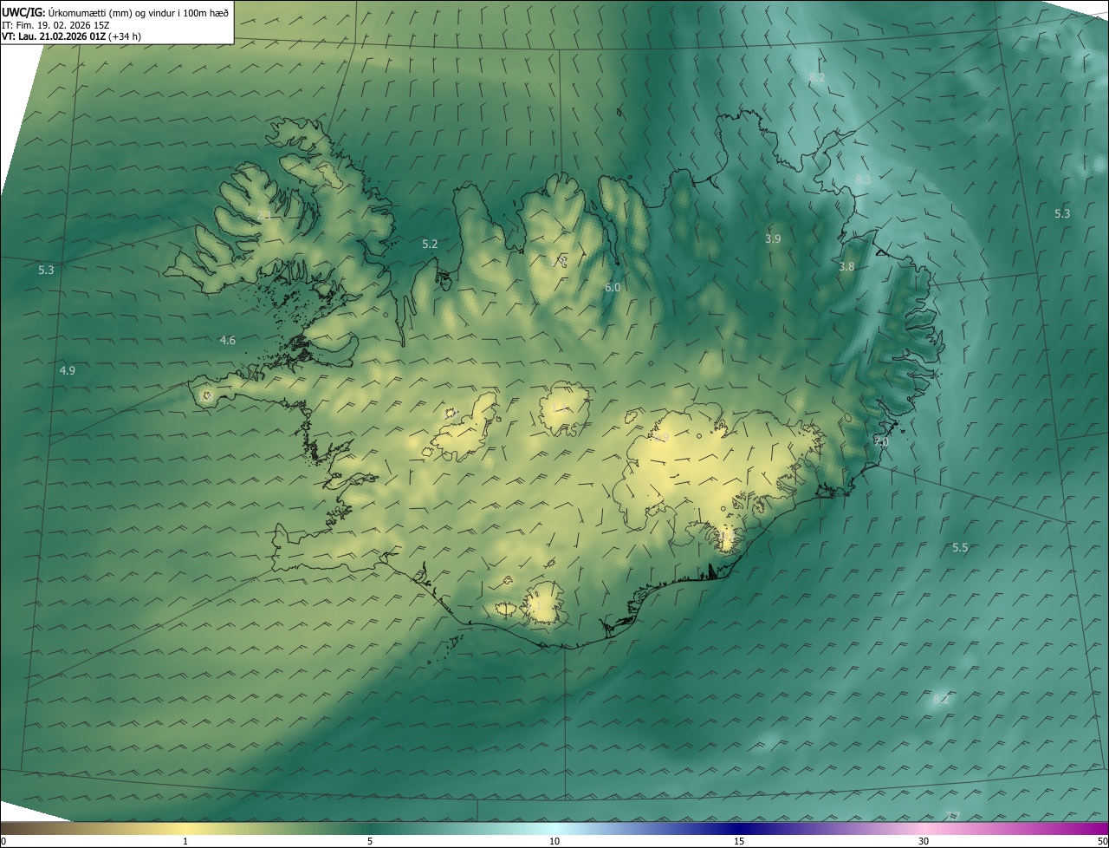Click the valid time "VT: Lau. 21.02.2026 01Z"
The width and height of the screenshot is (1109, 848).
54,36
